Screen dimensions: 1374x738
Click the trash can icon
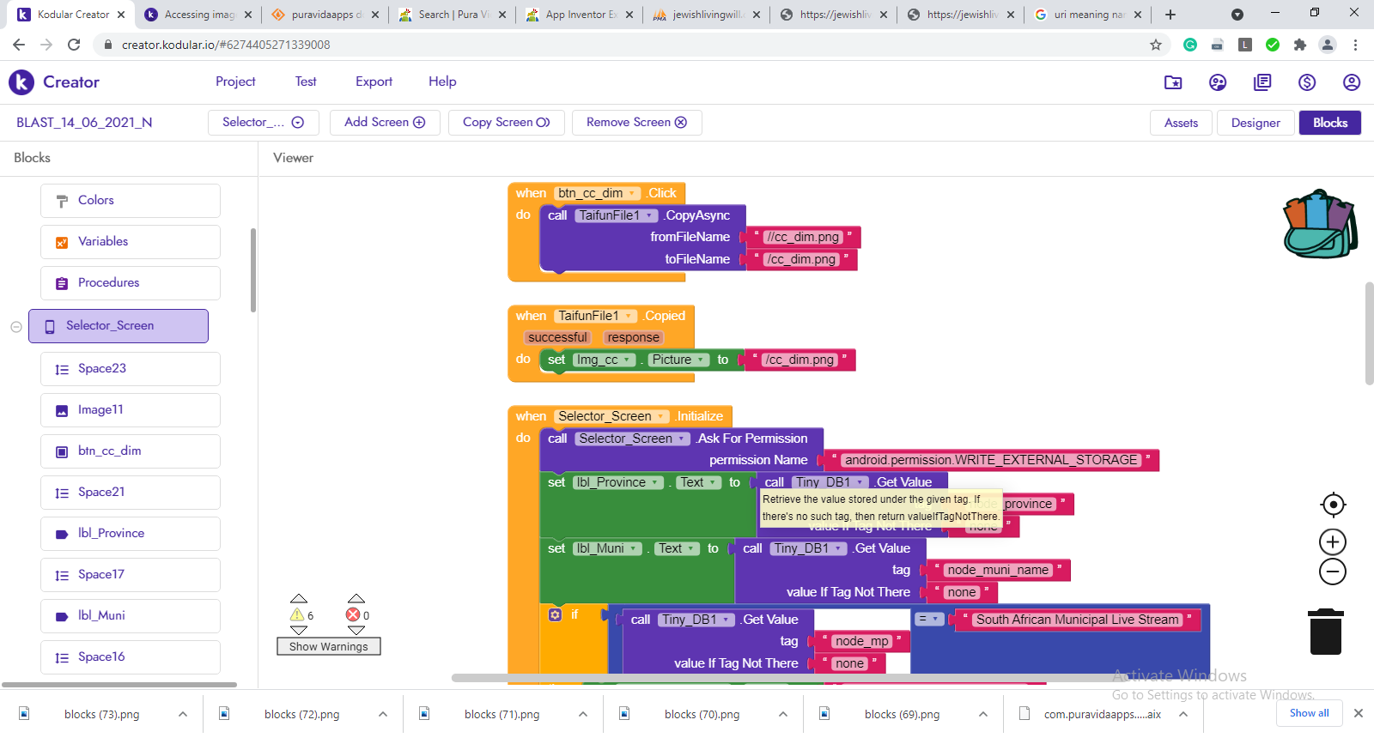(1325, 632)
